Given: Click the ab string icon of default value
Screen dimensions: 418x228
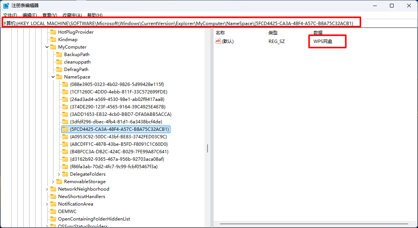Looking at the screenshot, I should tap(218, 41).
